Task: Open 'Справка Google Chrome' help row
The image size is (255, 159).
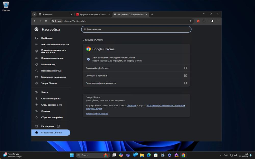Action: point(136,68)
